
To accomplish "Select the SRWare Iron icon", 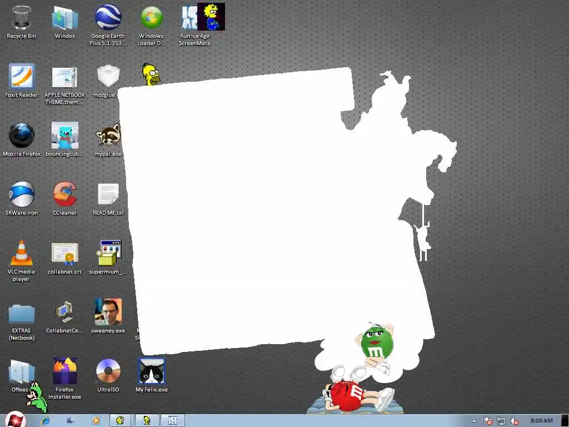I will 22,194.
